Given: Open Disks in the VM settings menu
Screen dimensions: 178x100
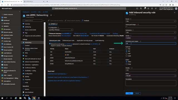Looking at the screenshot, I should pyautogui.click(x=26, y=53).
